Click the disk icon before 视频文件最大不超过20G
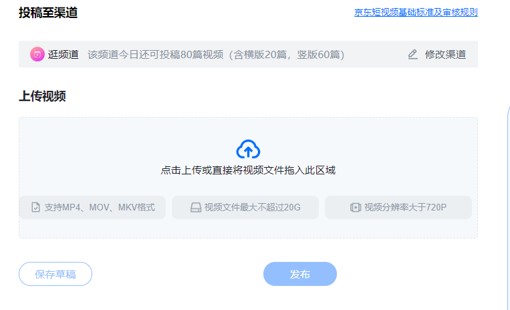 point(195,207)
